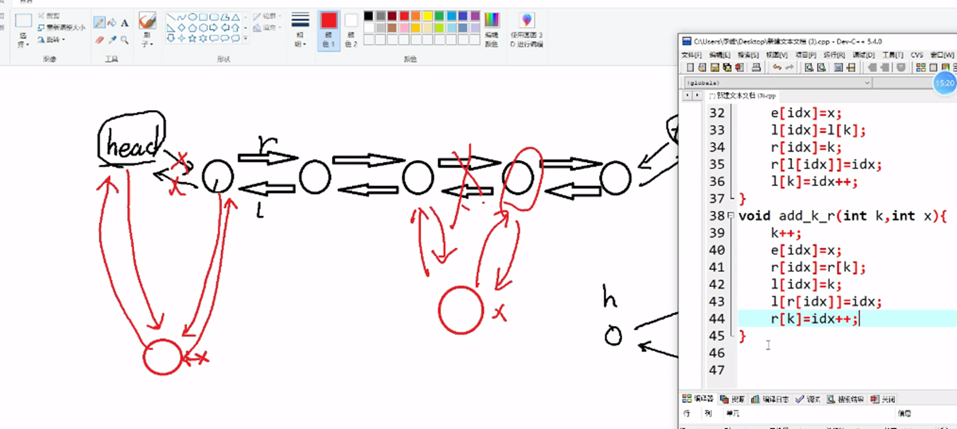Select Color 2 background box
The height and width of the screenshot is (429, 957).
pyautogui.click(x=351, y=30)
